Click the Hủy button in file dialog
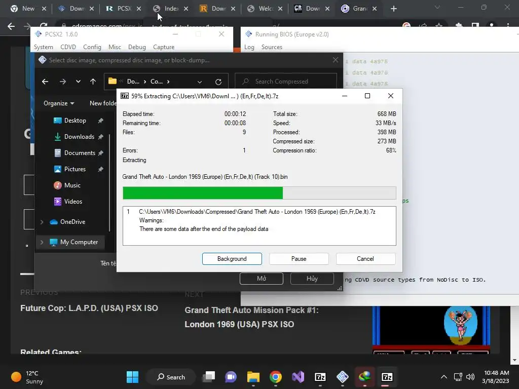The image size is (519, 389). tap(312, 279)
